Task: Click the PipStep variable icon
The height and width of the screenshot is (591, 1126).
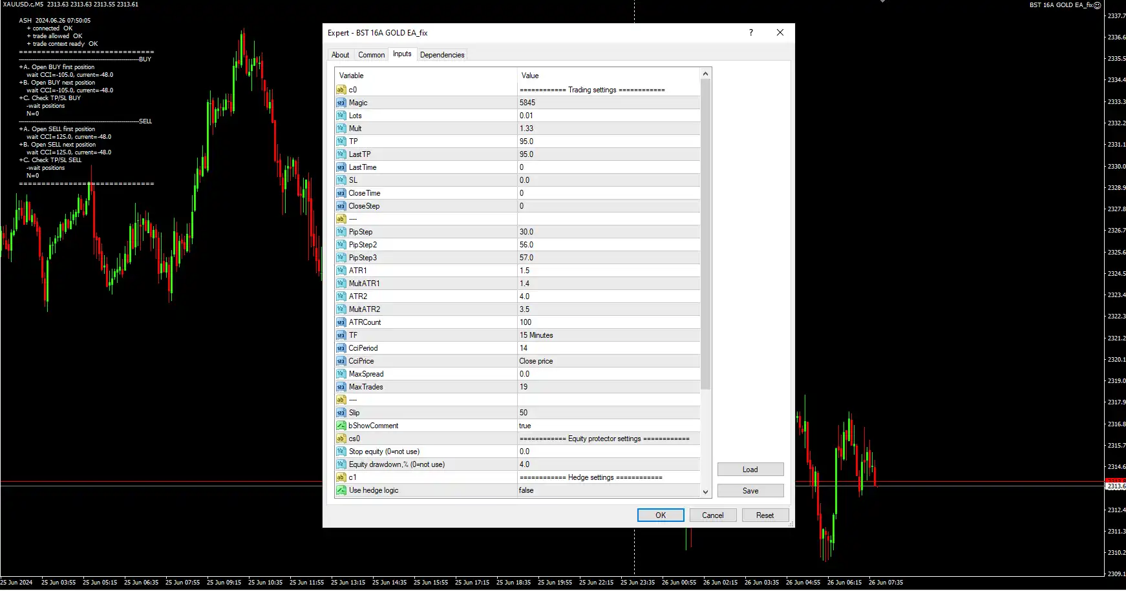Action: (341, 232)
